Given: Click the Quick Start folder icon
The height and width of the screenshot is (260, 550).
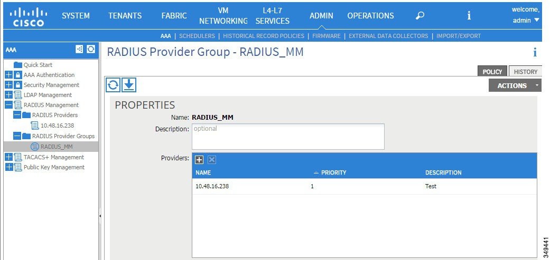Looking at the screenshot, I should tap(18, 65).
